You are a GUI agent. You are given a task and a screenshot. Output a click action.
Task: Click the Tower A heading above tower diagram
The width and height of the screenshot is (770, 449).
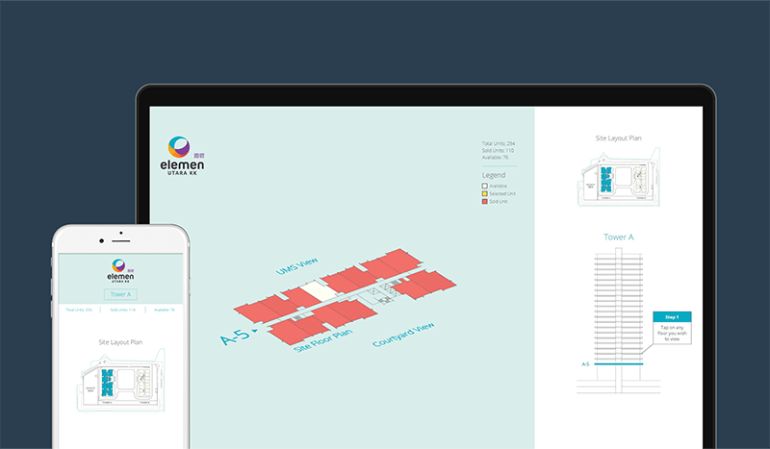(619, 237)
